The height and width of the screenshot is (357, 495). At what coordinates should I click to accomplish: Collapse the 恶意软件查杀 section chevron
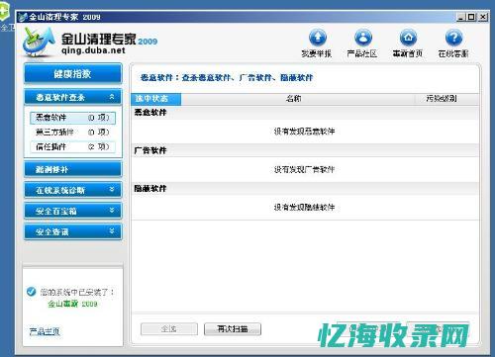[x=112, y=97]
